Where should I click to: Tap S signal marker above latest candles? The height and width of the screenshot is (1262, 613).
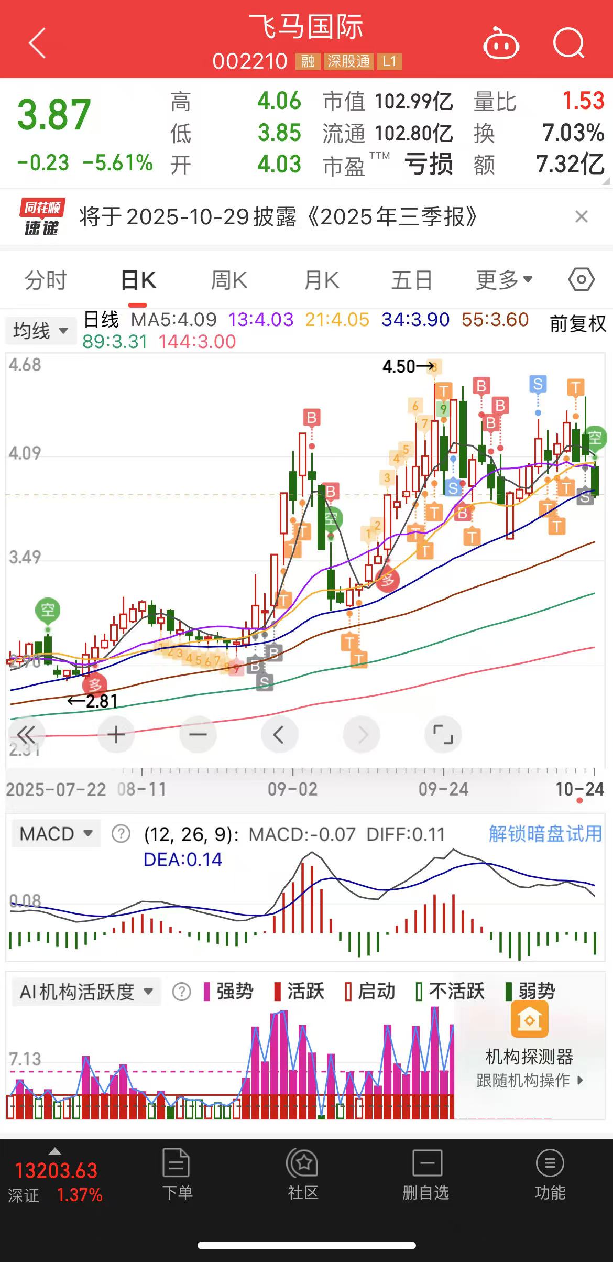coord(538,385)
